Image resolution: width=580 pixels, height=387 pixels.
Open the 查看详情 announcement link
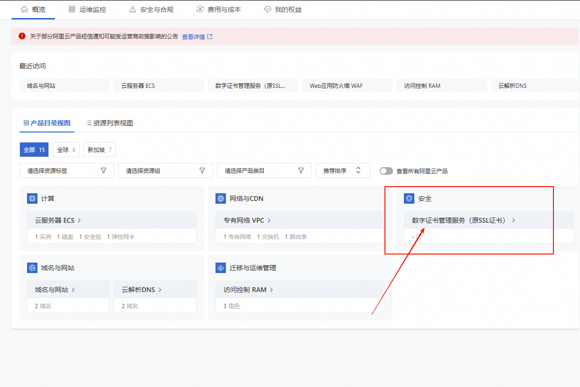pyautogui.click(x=197, y=37)
